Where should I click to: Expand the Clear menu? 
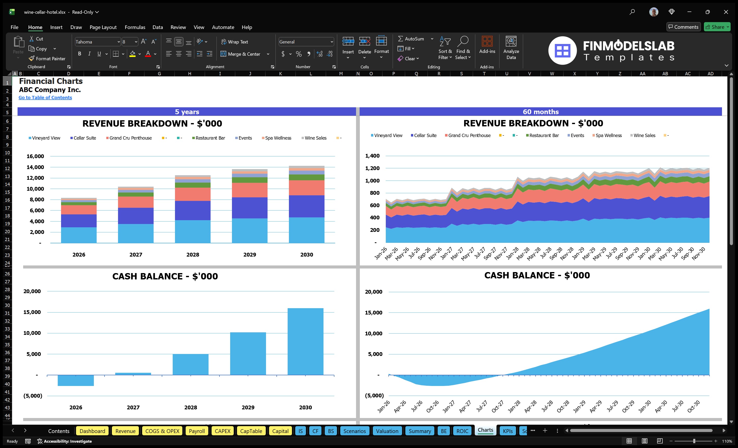click(x=418, y=58)
